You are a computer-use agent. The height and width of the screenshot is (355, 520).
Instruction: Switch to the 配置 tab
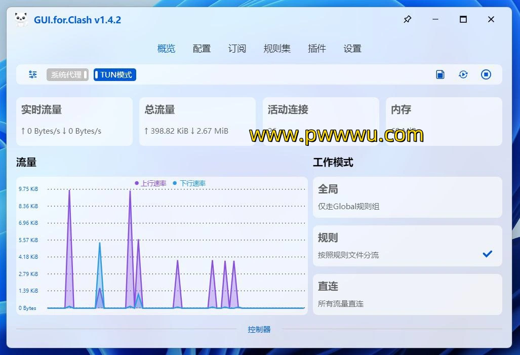tap(202, 49)
